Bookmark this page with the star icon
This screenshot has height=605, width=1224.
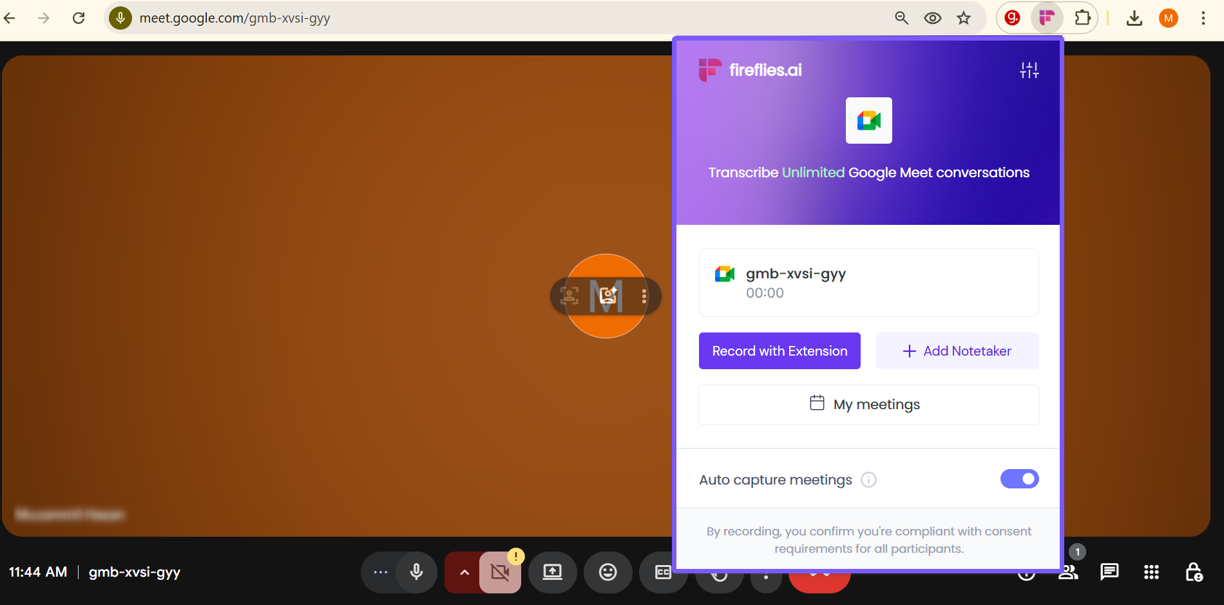pyautogui.click(x=963, y=18)
